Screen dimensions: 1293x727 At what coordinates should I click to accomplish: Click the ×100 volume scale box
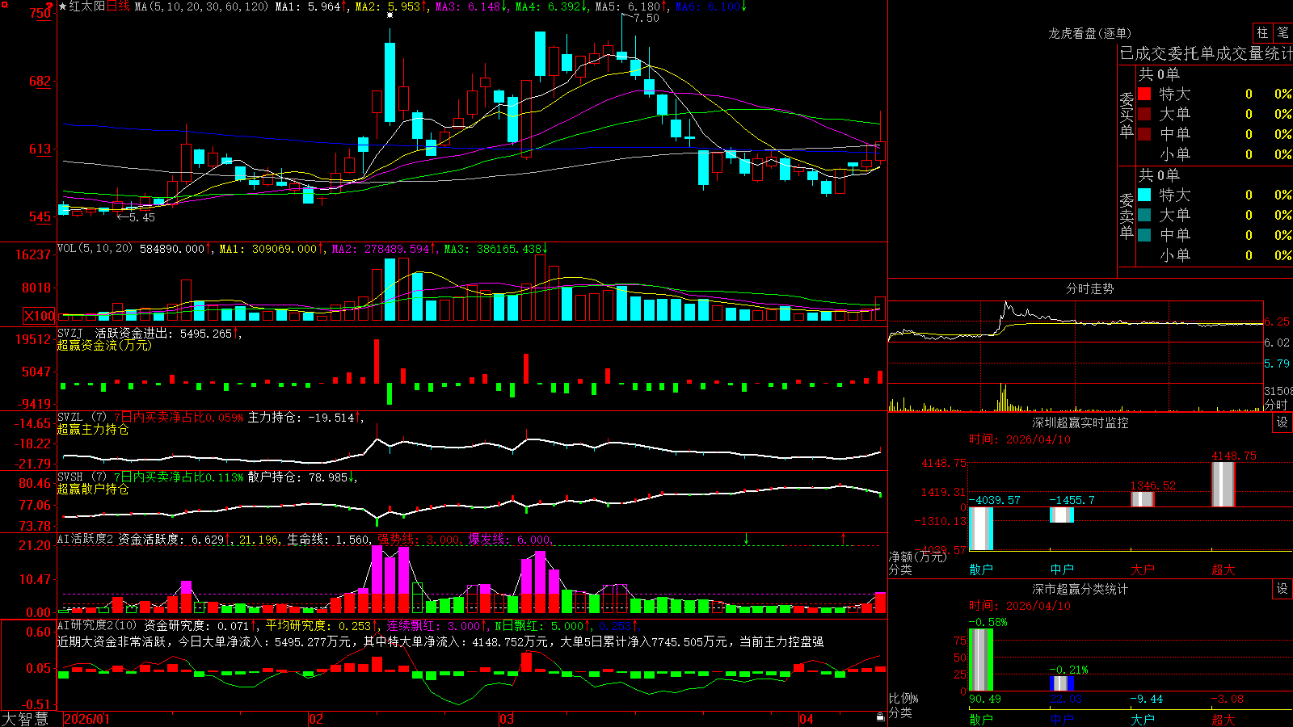click(x=40, y=316)
